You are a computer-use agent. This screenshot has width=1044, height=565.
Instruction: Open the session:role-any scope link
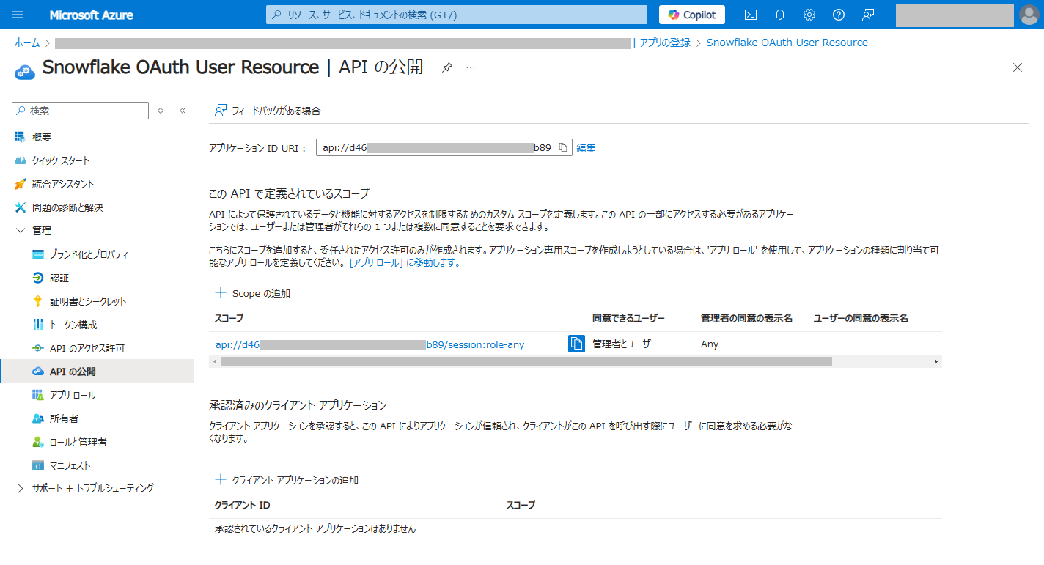370,344
